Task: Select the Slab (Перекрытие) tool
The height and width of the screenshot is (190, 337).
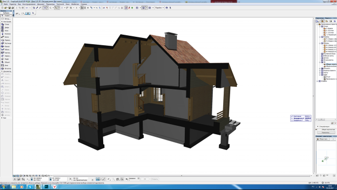Action: pyautogui.click(x=6, y=40)
